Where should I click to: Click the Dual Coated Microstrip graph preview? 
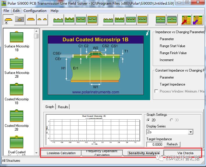[x=94, y=129]
